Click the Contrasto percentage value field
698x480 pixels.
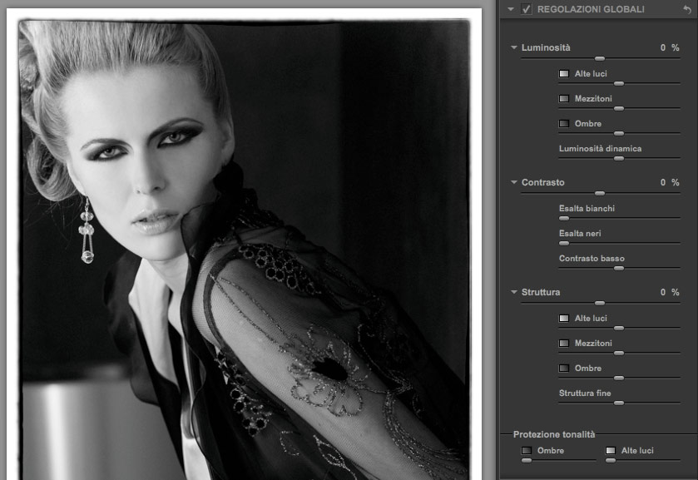[663, 182]
